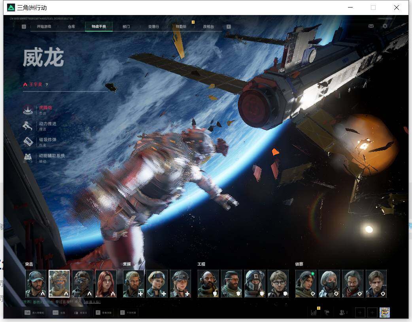Click the 支援 class label
Screen dimensions: 412x322
coord(127,264)
